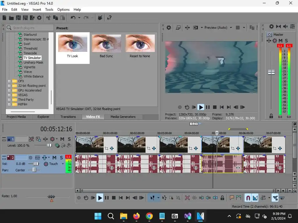Open the File menu

pyautogui.click(x=5, y=10)
